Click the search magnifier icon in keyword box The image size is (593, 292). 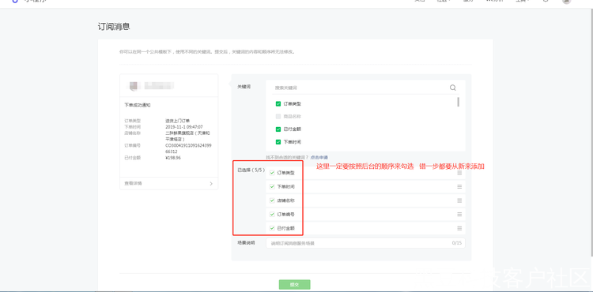tap(453, 88)
